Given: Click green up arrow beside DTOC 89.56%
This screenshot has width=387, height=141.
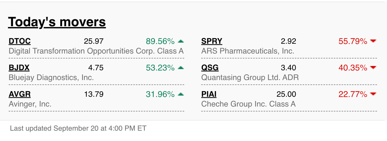Looking at the screenshot, I should point(181,41).
